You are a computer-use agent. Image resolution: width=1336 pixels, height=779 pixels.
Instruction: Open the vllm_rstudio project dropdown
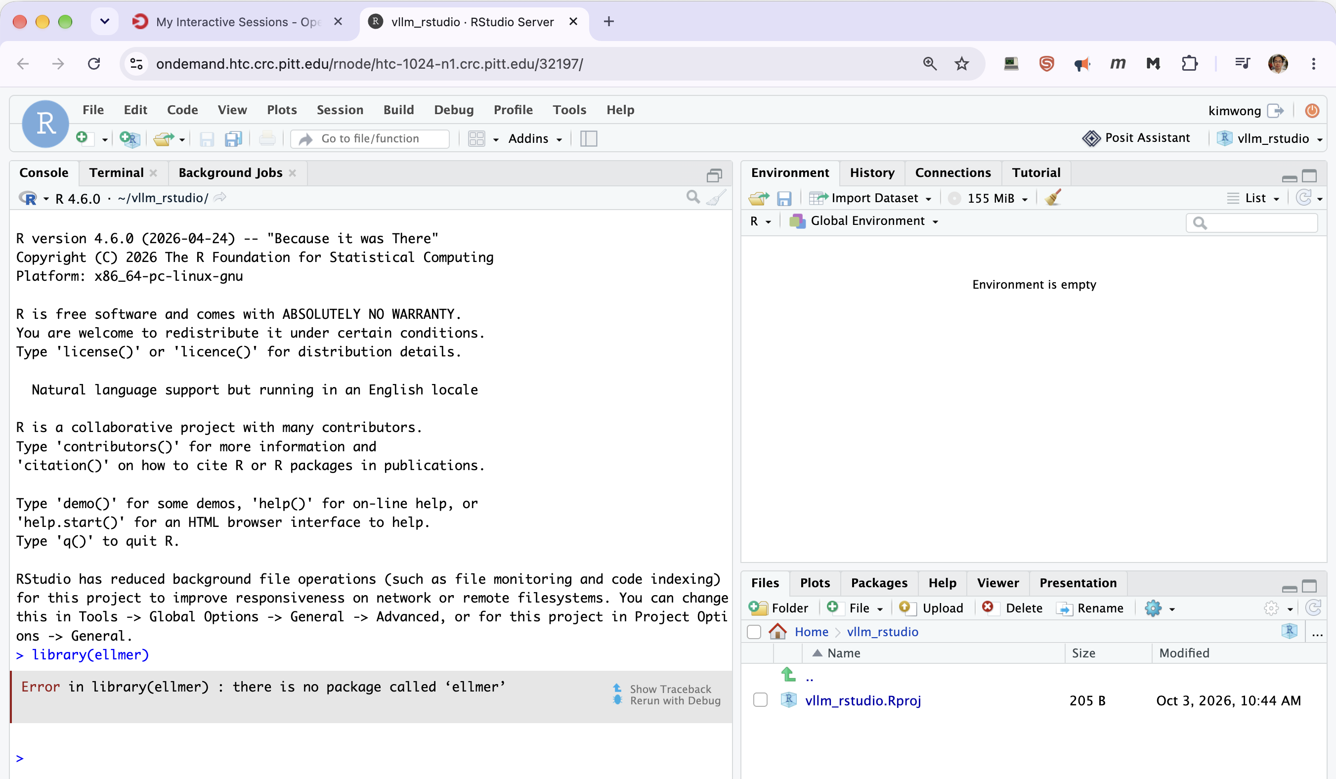click(1269, 138)
